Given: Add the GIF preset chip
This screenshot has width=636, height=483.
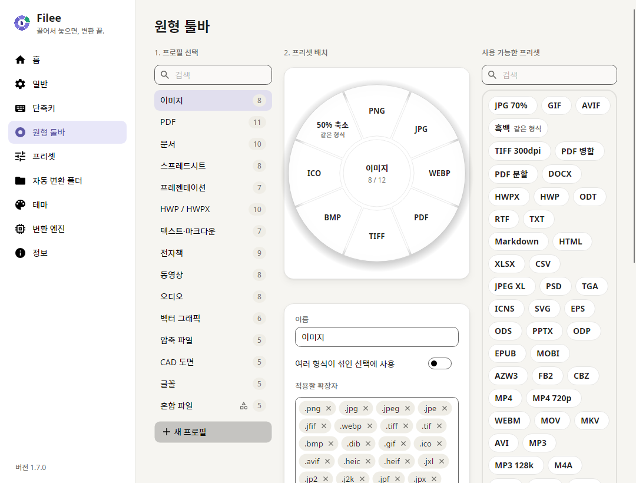Looking at the screenshot, I should [x=555, y=105].
